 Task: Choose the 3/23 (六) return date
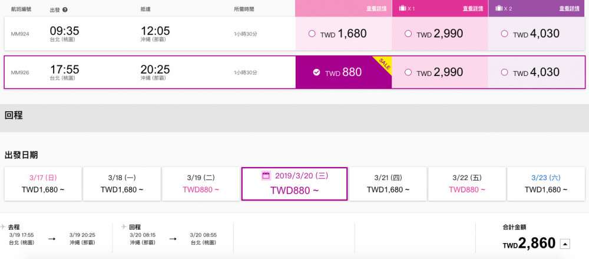546,183
